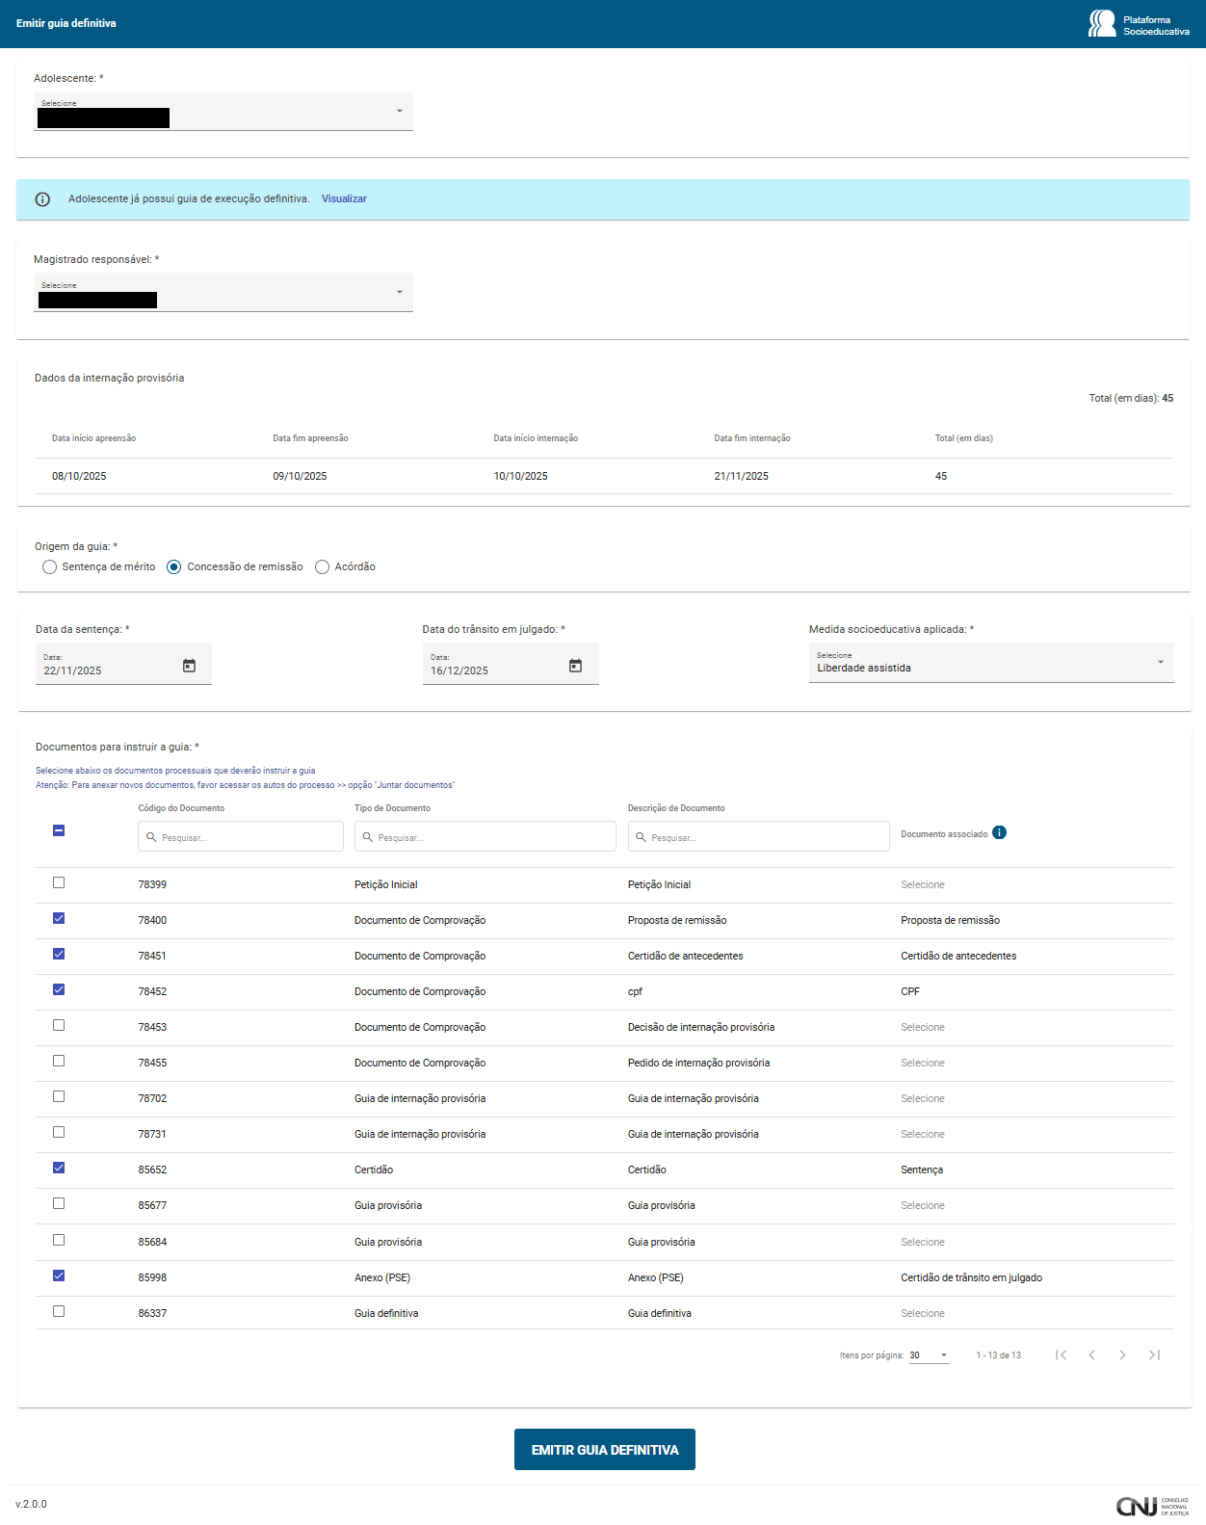Click the Código do Documento search field
Viewport: 1206px width, 1525px height.
(x=241, y=837)
